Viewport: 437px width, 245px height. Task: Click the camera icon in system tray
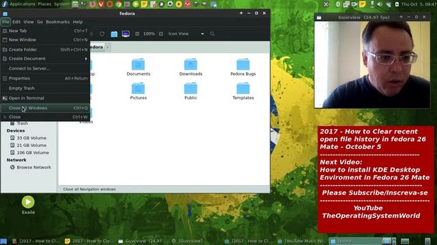coord(354,4)
